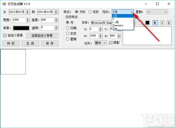The width and height of the screenshot is (175, 128).
Task: Choose Jan in the month format list
Action: click(x=123, y=28)
